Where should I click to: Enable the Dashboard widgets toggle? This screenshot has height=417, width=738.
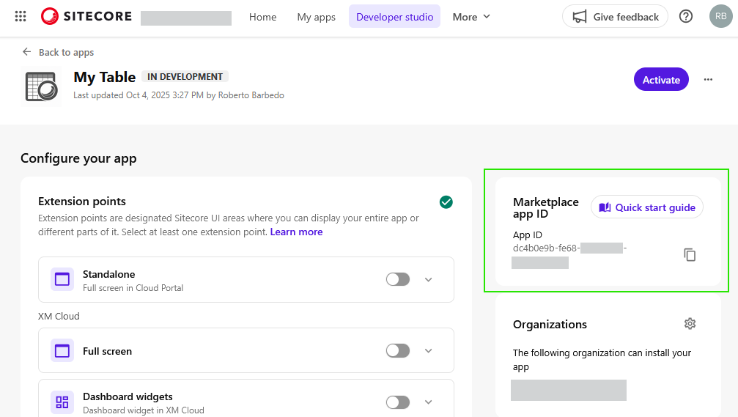tap(398, 402)
